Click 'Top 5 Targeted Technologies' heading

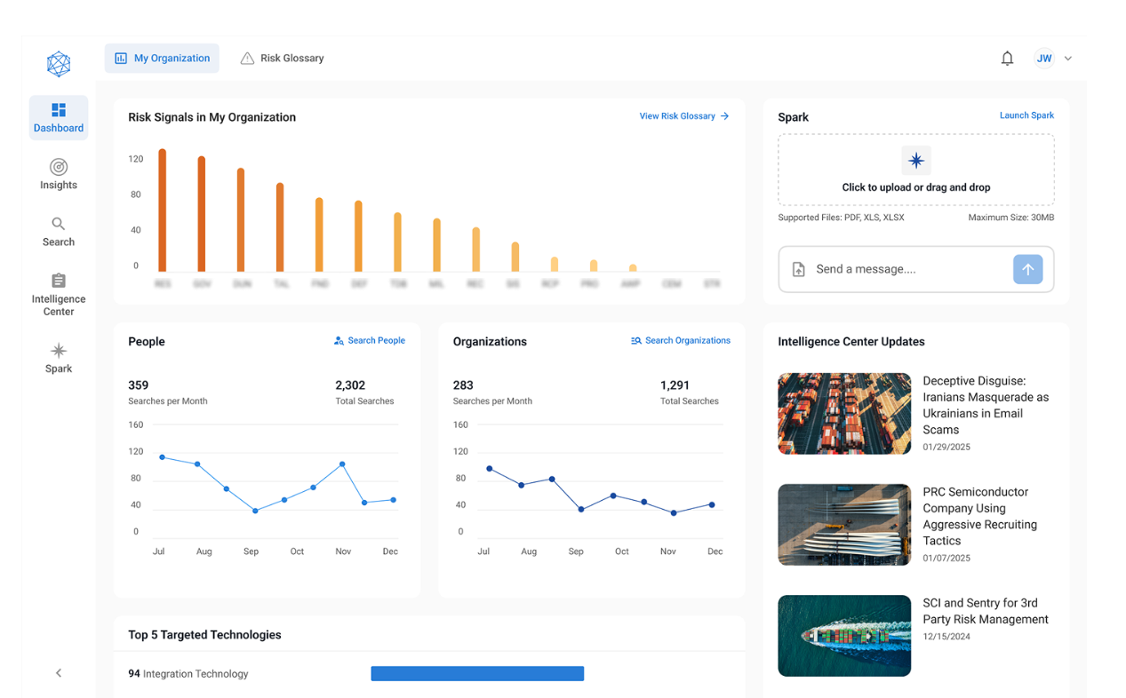pos(204,635)
